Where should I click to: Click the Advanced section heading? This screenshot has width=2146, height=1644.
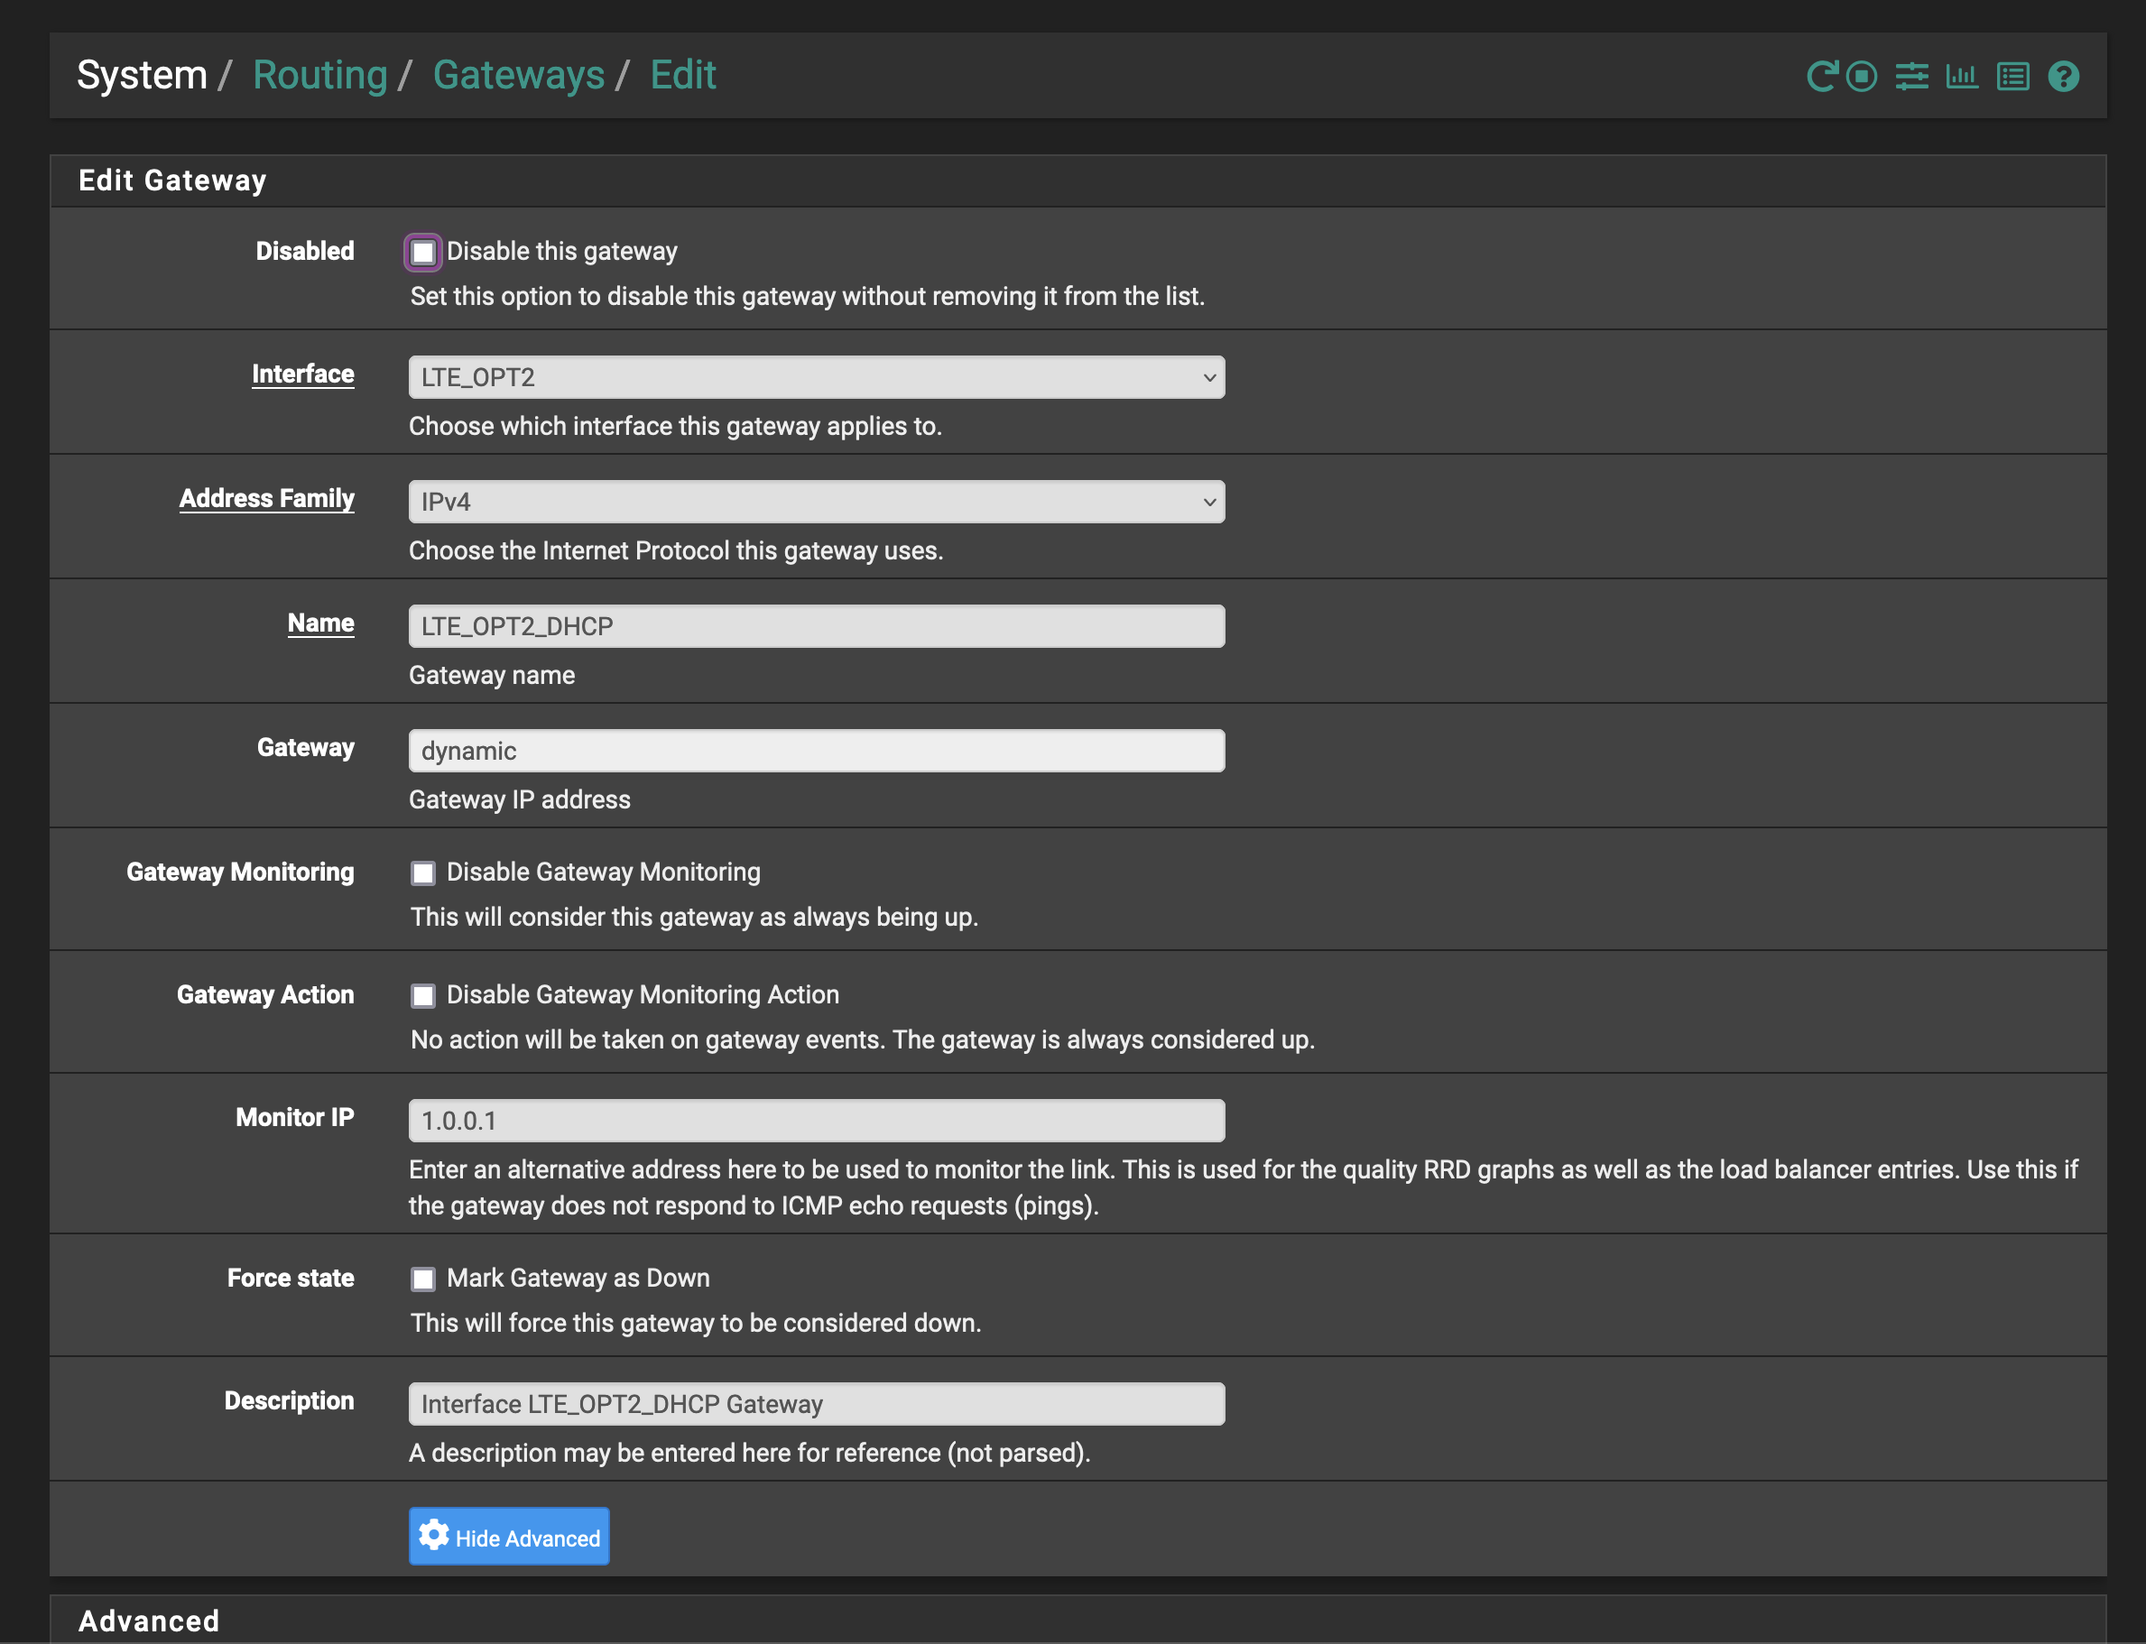tap(149, 1621)
